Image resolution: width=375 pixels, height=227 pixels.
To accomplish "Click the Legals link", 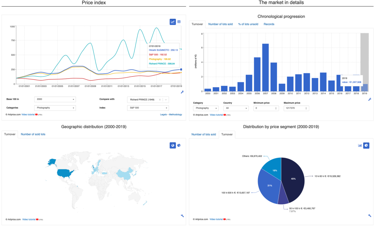I will (163, 114).
